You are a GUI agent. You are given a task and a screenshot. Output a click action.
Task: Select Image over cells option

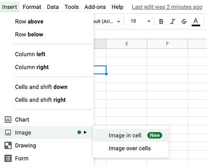pos(131,148)
